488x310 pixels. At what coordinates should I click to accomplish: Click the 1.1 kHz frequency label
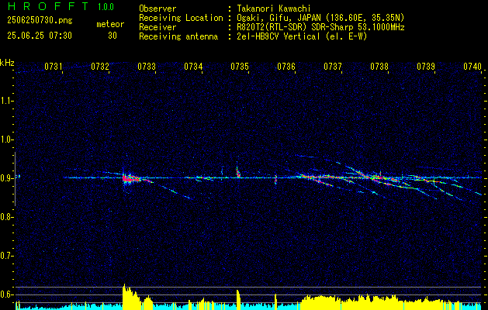tap(5, 101)
